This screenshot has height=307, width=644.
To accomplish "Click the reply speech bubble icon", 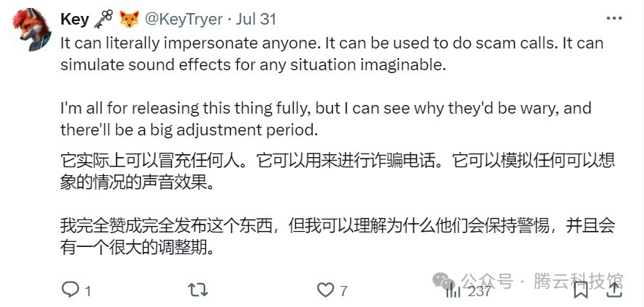I will [70, 290].
